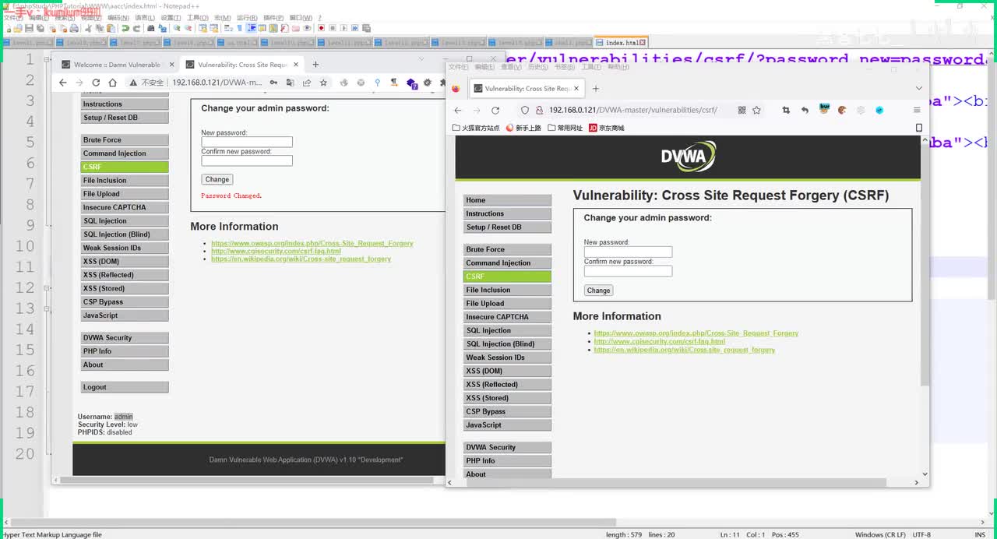The image size is (997, 539).
Task: Click Chrome not-secure warning icon
Action: (133, 83)
